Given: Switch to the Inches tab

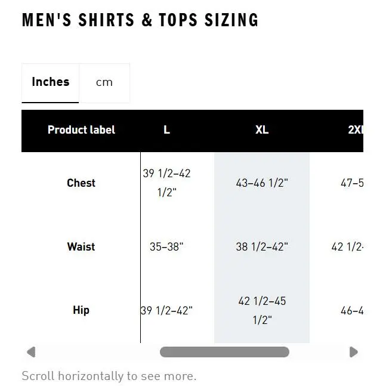Looking at the screenshot, I should pyautogui.click(x=50, y=83).
